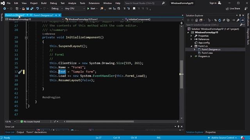250x140 pixels.
Task: Switch to 'Form1' declarations tab
Action: pos(36,132)
